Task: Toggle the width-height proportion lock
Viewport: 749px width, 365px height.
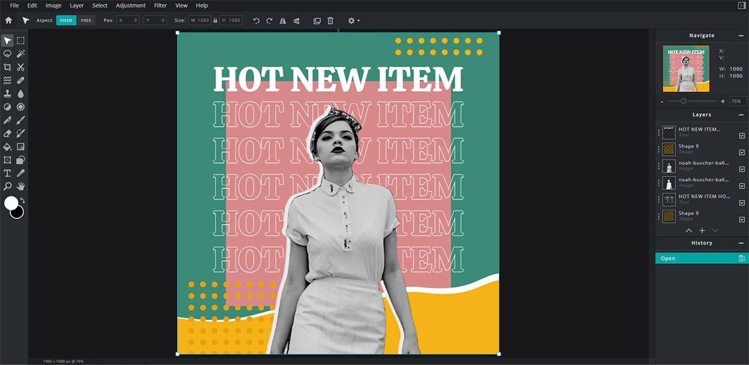Action: pyautogui.click(x=215, y=21)
